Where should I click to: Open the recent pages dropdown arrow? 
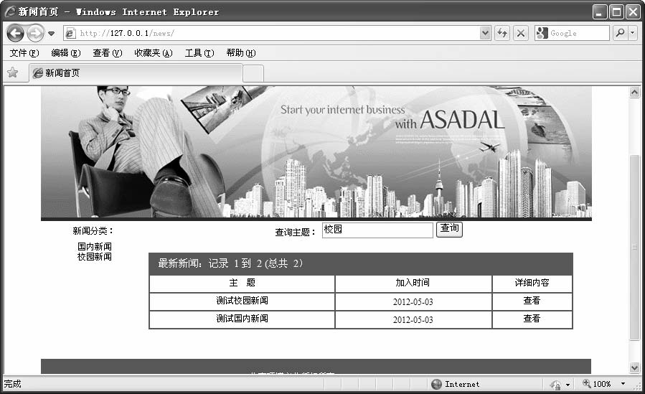coord(51,33)
